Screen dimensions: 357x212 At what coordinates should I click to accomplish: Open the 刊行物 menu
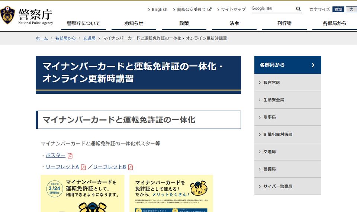pyautogui.click(x=284, y=23)
